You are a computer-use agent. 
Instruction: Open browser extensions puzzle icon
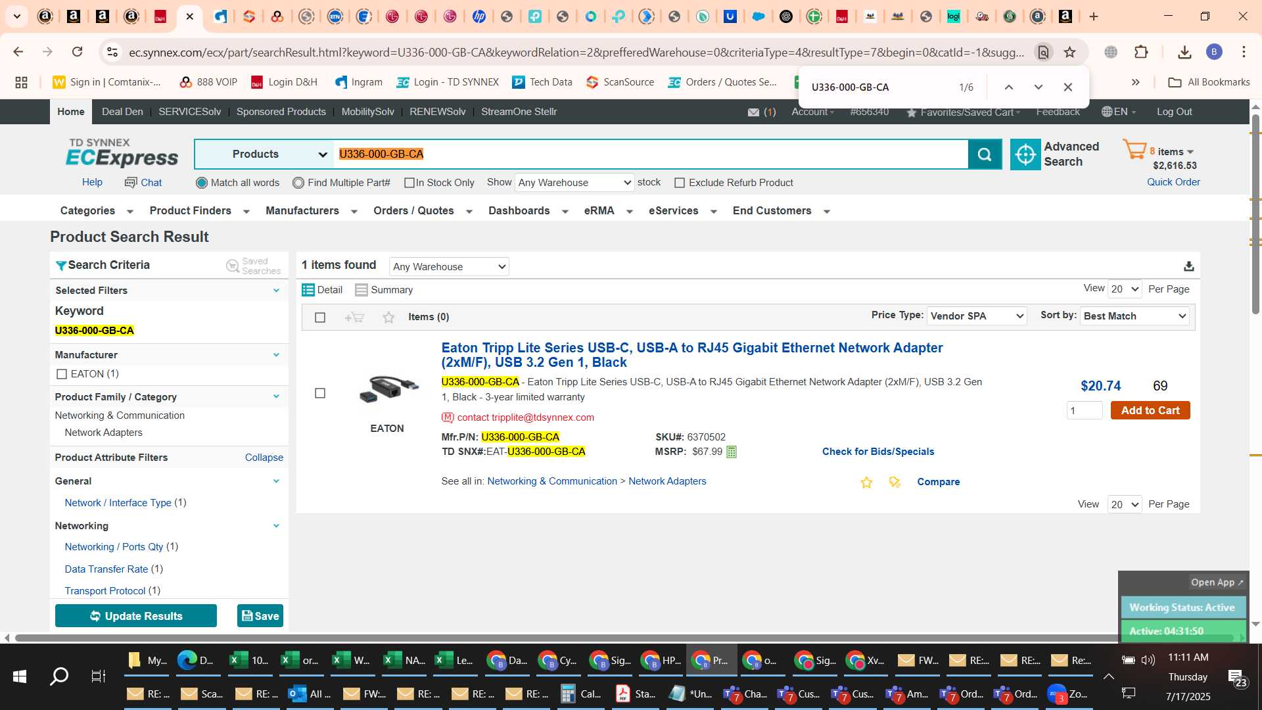pyautogui.click(x=1141, y=52)
